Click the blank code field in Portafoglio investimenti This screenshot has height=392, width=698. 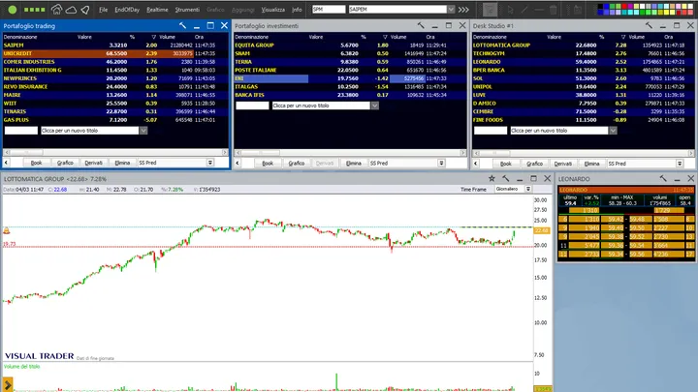point(252,106)
